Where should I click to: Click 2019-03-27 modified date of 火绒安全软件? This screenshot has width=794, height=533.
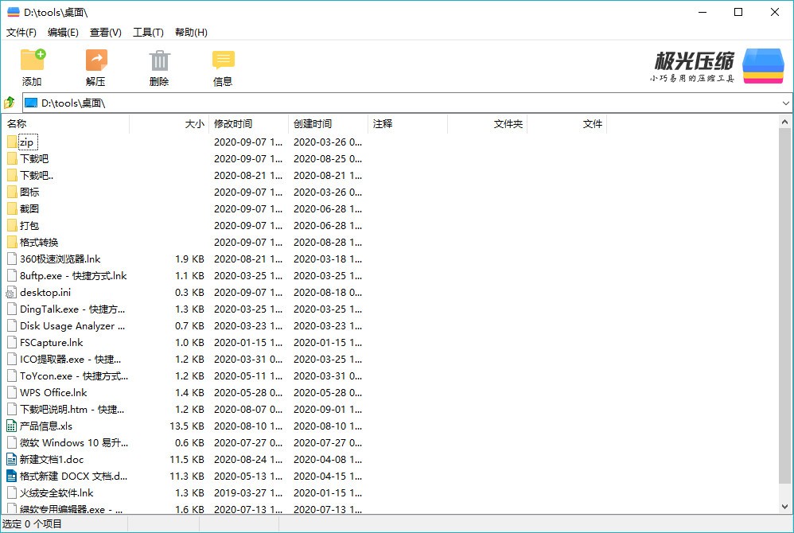point(248,492)
